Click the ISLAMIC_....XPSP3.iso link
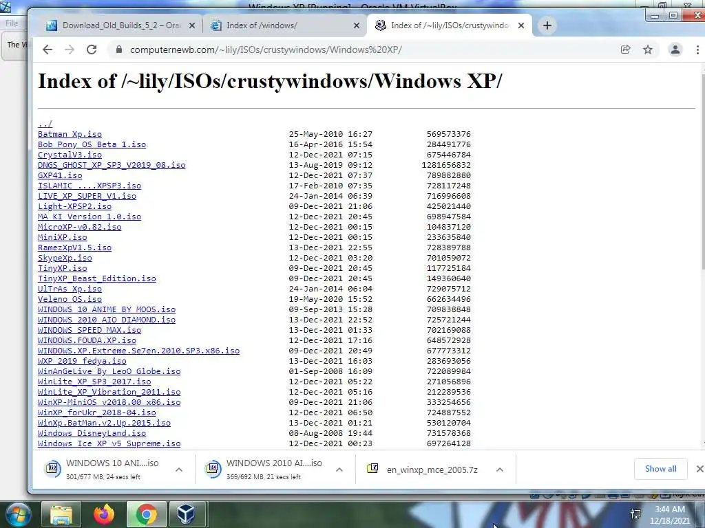This screenshot has height=528, width=705. click(90, 186)
